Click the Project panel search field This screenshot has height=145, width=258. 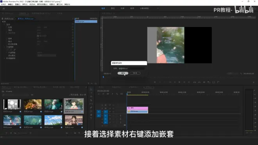pyautogui.click(x=16, y=95)
